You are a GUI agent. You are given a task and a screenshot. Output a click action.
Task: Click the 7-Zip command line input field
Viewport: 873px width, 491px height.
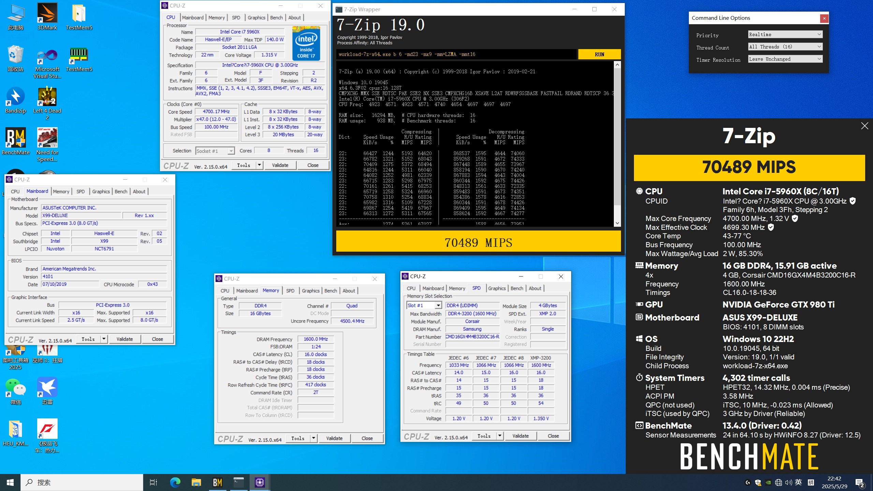pyautogui.click(x=456, y=55)
